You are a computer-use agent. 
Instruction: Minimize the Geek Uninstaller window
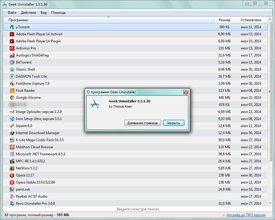(x=247, y=3)
